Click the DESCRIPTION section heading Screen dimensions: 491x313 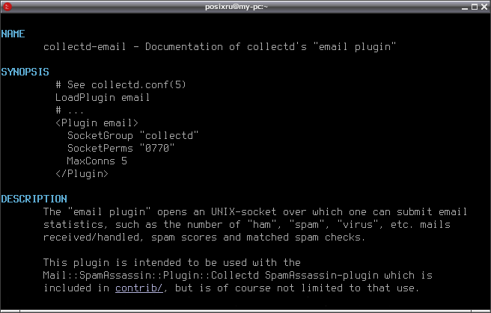coord(34,199)
